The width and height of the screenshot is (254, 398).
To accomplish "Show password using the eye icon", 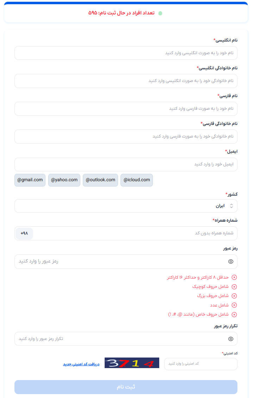I will pyautogui.click(x=231, y=261).
